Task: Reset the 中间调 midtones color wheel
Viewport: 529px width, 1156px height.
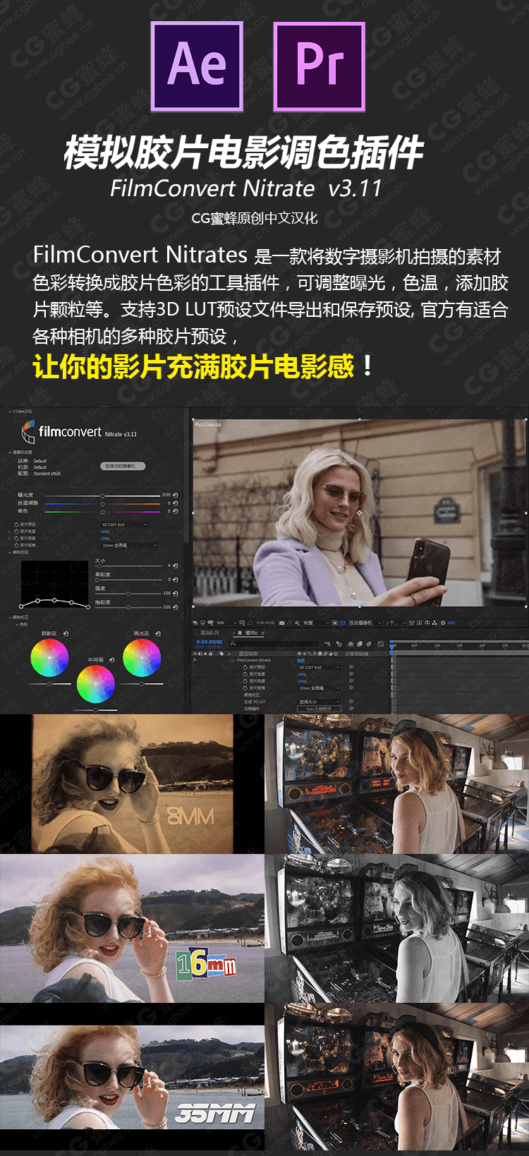Action: click(x=111, y=661)
